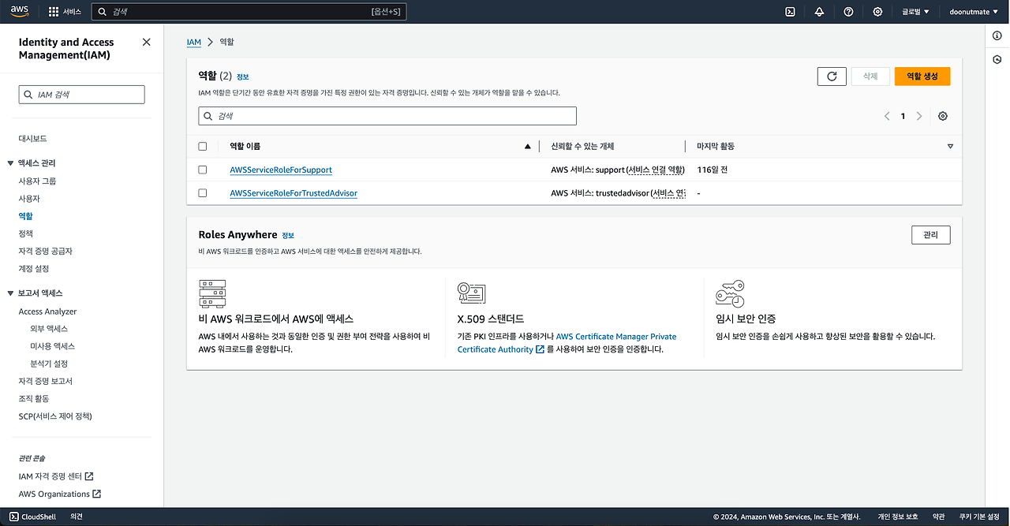Open the settings gear in top bar

pyautogui.click(x=877, y=12)
